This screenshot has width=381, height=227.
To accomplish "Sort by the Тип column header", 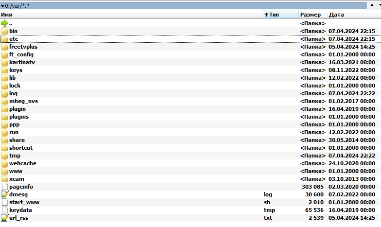I will point(280,15).
